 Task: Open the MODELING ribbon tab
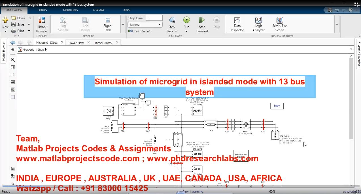pyautogui.click(x=70, y=10)
